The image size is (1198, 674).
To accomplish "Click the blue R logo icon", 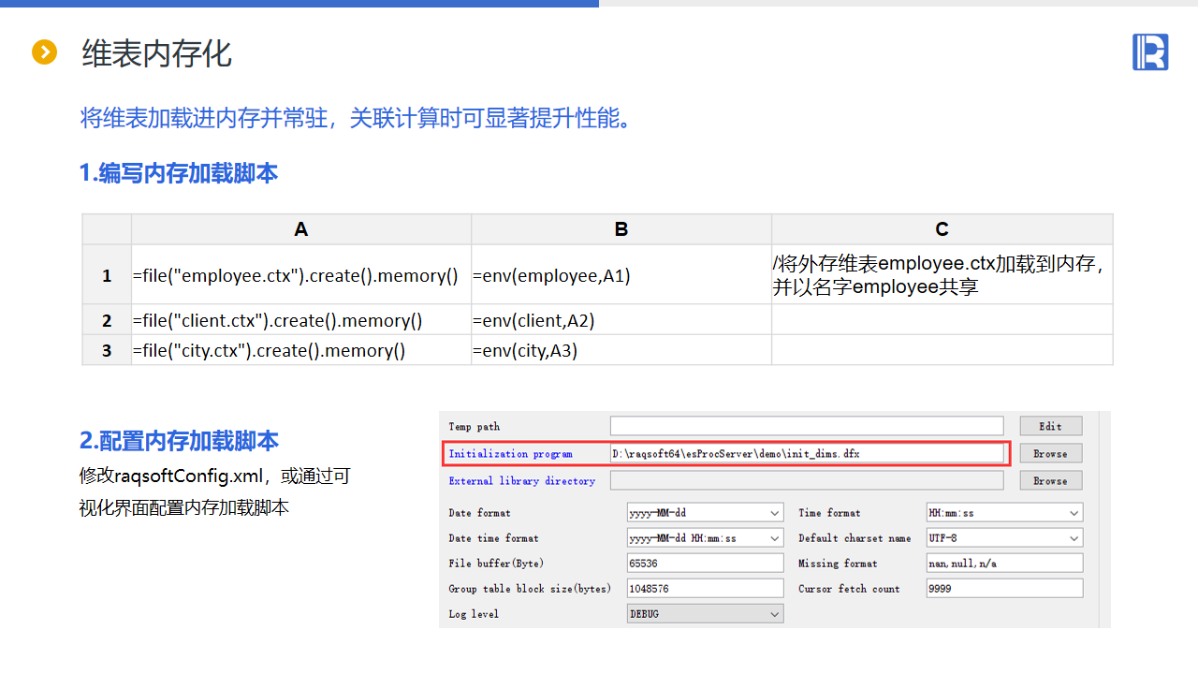I will click(1150, 51).
